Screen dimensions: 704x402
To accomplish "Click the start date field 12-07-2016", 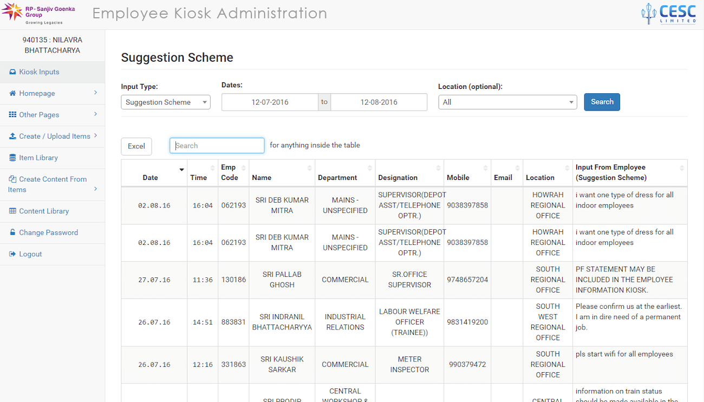I will point(270,102).
